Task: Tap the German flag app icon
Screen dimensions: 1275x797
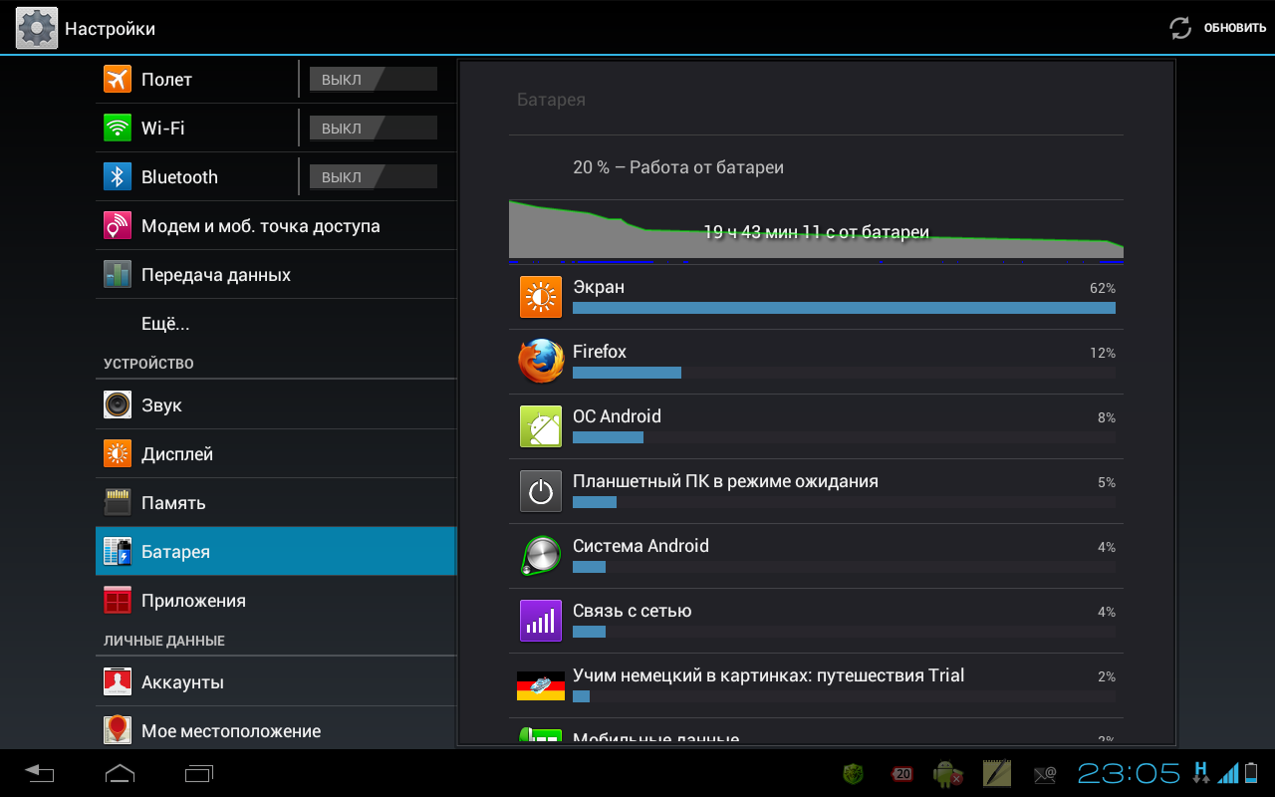Action: click(541, 685)
